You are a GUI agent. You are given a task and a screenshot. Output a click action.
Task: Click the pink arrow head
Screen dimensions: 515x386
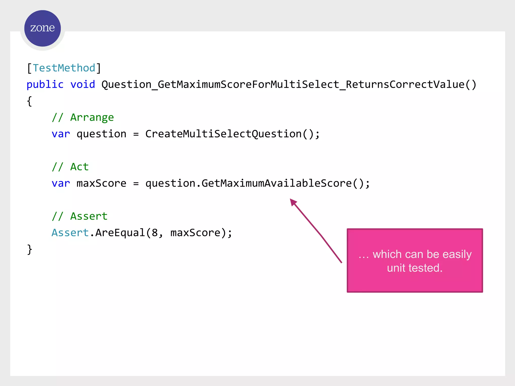293,202
